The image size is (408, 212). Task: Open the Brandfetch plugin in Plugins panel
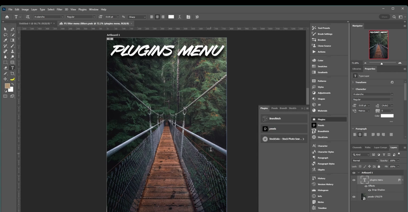[x=283, y=118]
